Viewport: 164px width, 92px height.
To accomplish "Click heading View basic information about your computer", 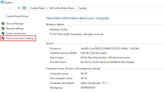I will [77, 18].
